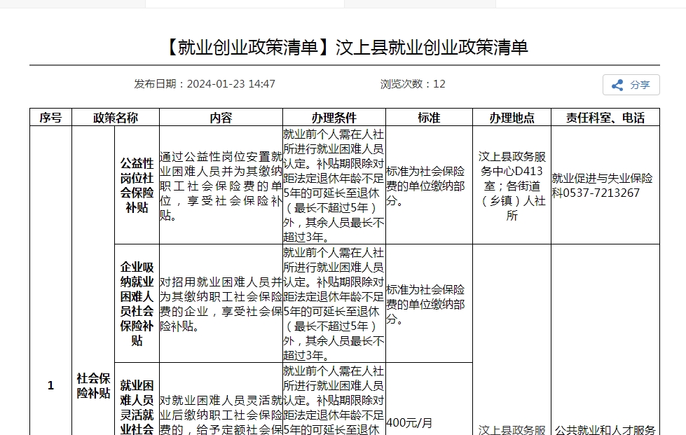686x435 pixels.
Task: Click 办理条件 cell in the 企业吸纳 row
Action: 334,303
